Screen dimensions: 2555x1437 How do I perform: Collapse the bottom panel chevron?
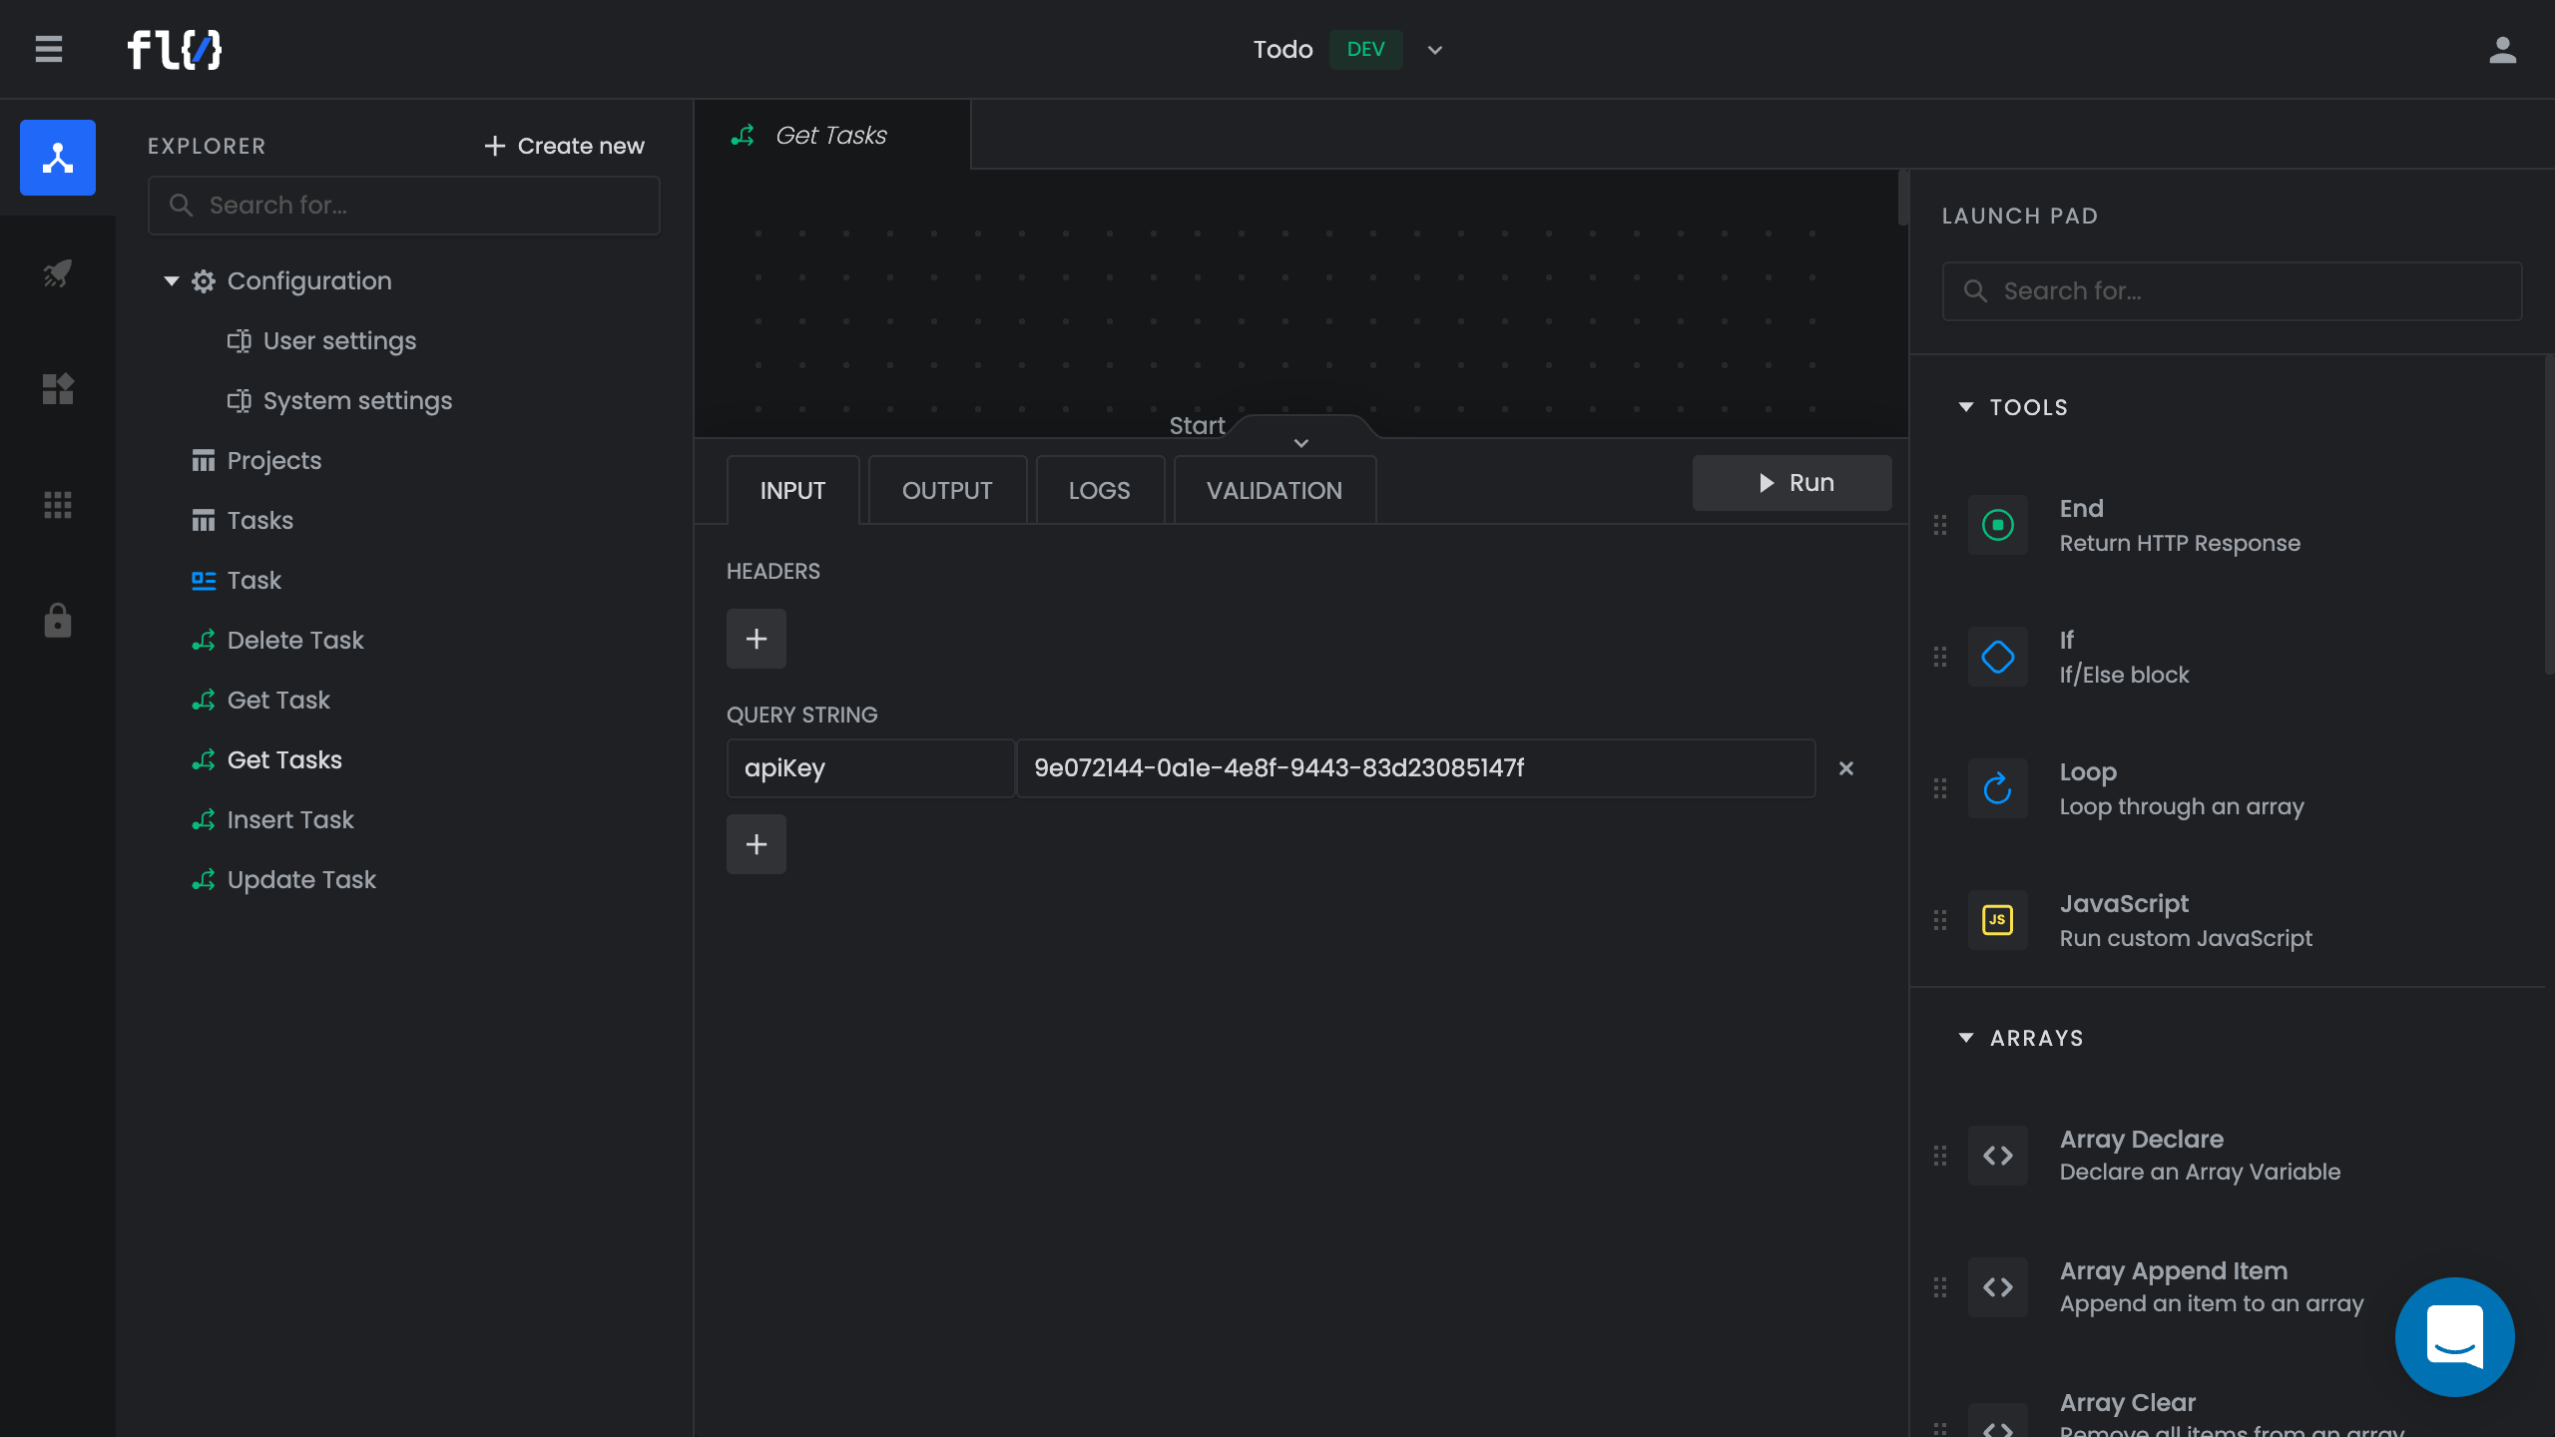(x=1301, y=442)
